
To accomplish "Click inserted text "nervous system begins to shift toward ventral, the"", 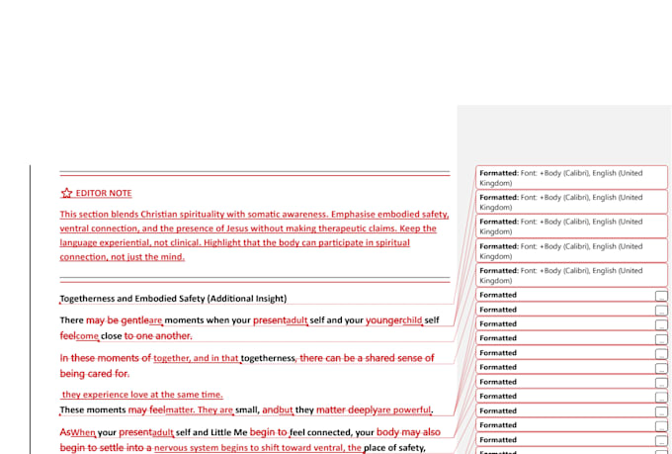I will (x=258, y=447).
